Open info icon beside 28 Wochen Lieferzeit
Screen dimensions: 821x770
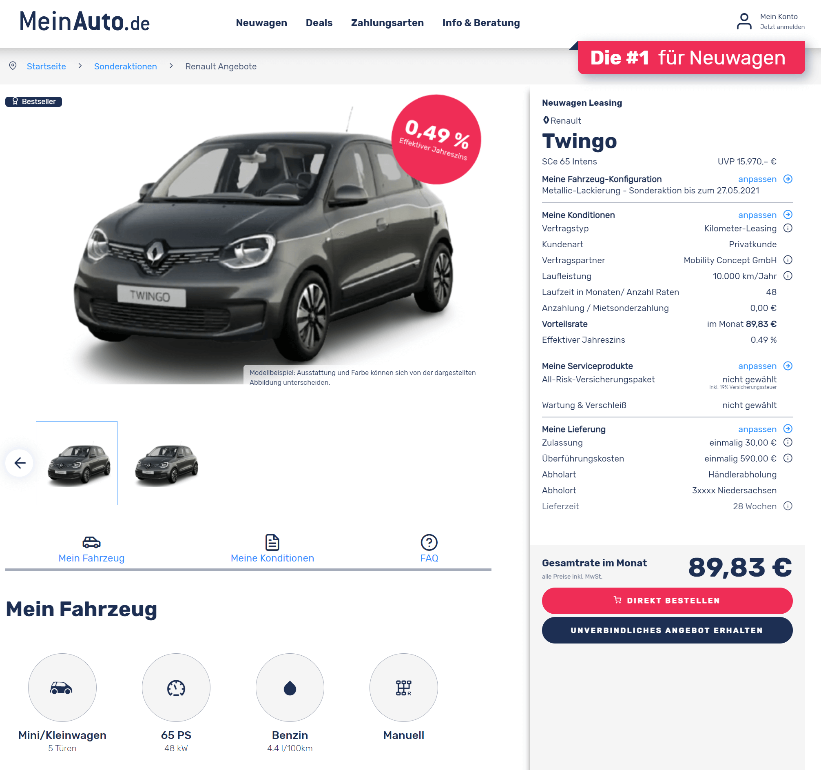click(788, 506)
